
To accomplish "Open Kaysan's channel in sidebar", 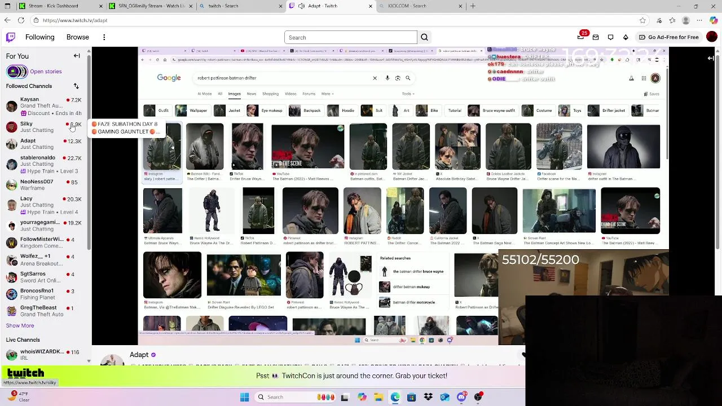I will pyautogui.click(x=44, y=106).
